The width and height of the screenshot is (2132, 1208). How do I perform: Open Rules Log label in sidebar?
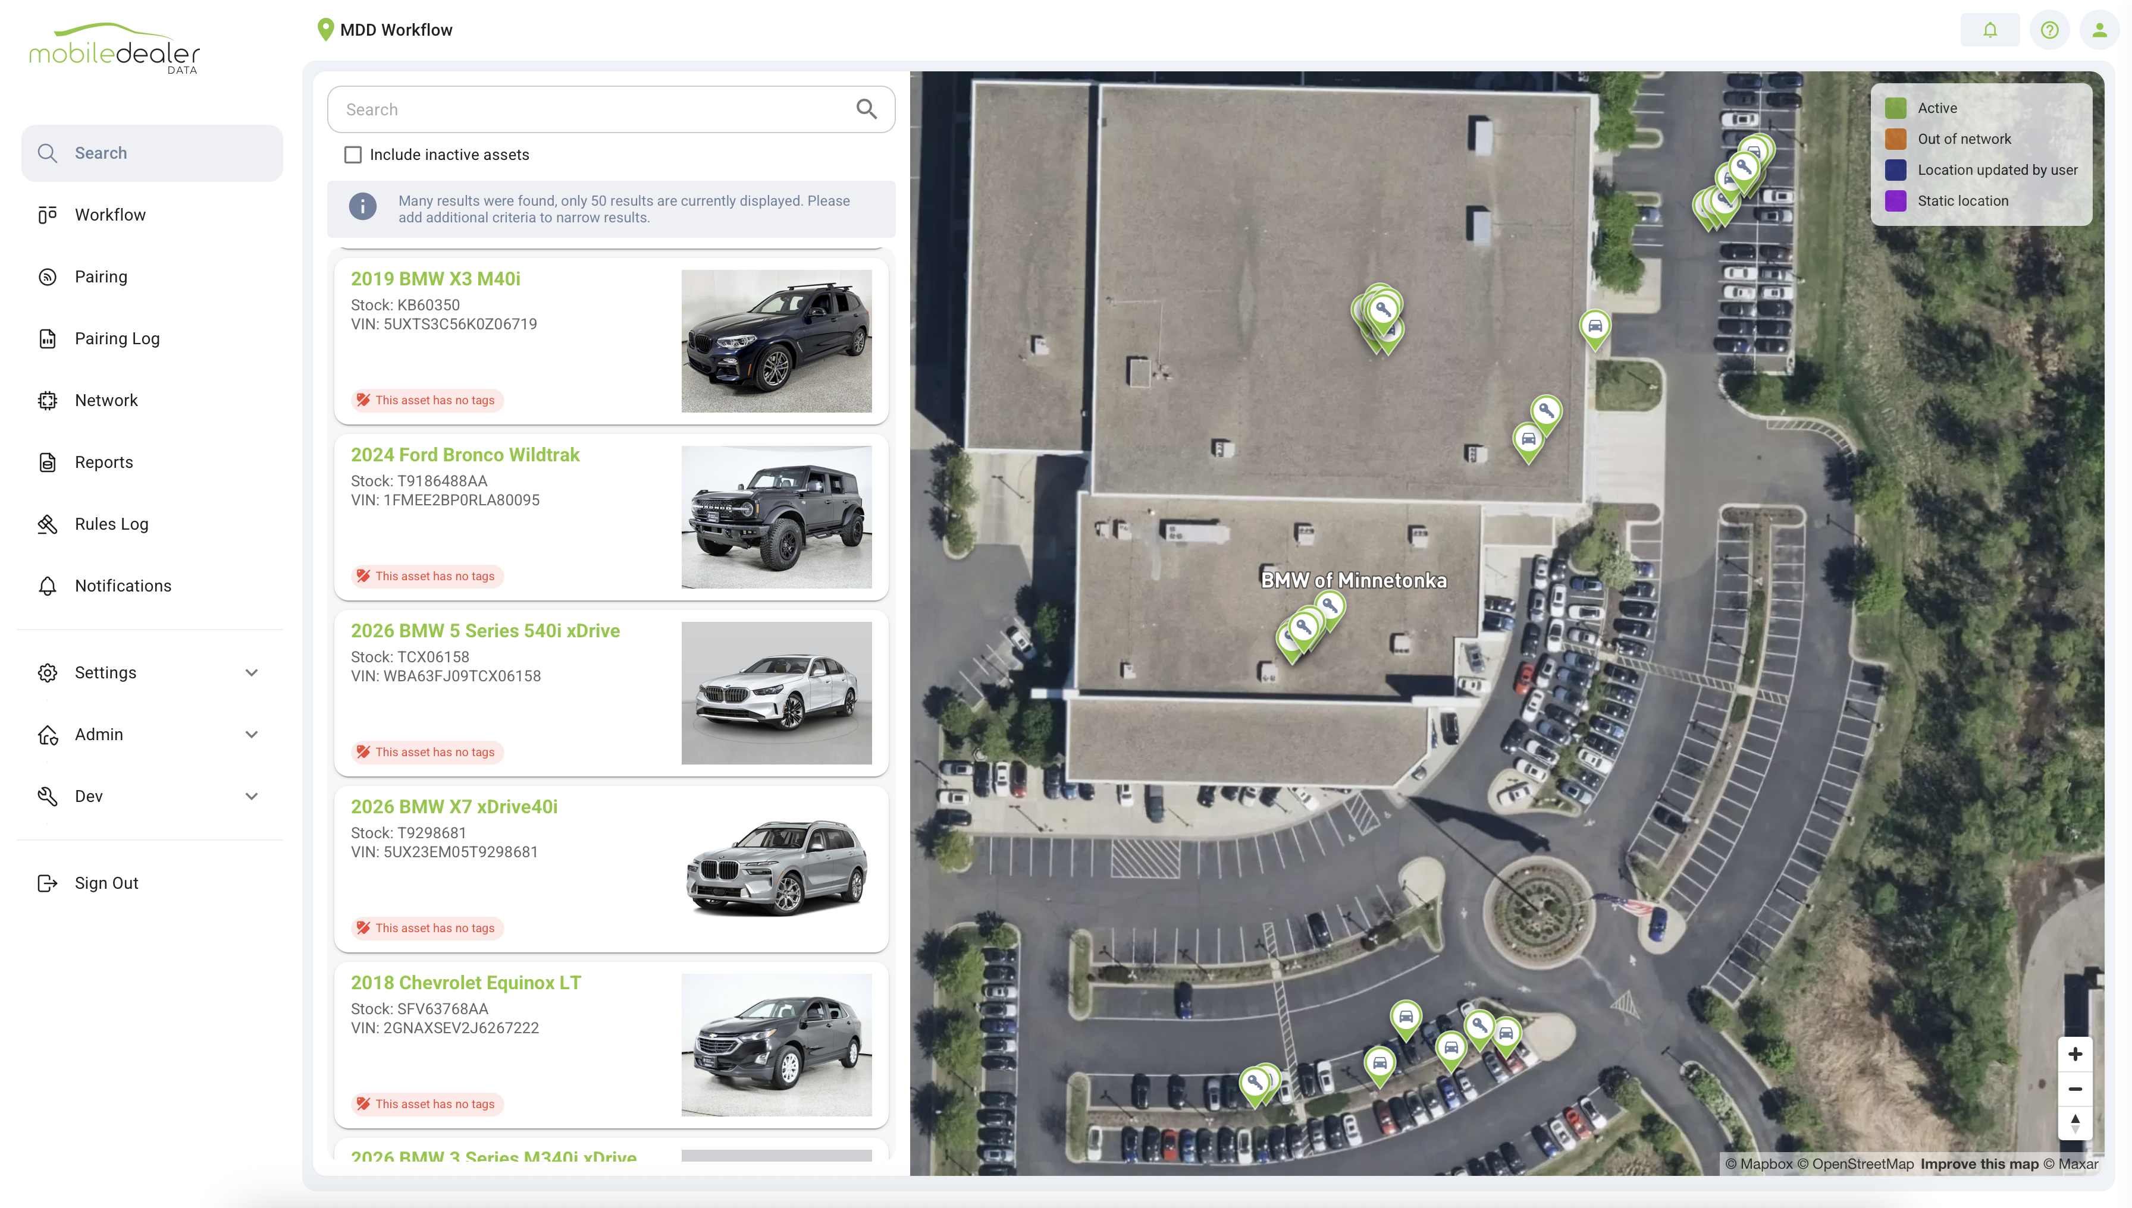click(111, 524)
